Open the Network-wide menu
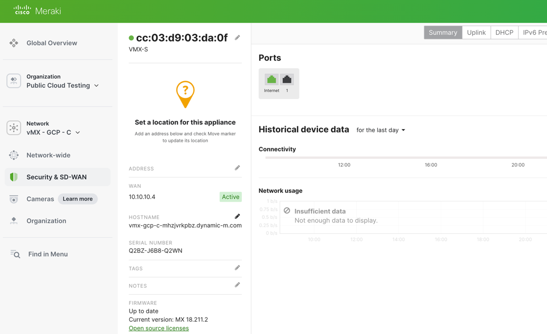The height and width of the screenshot is (334, 547). (x=48, y=155)
